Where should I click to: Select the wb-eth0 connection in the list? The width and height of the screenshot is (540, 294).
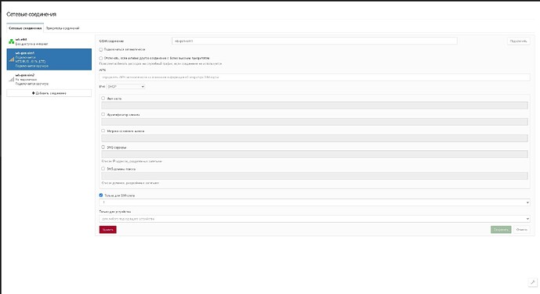point(49,42)
